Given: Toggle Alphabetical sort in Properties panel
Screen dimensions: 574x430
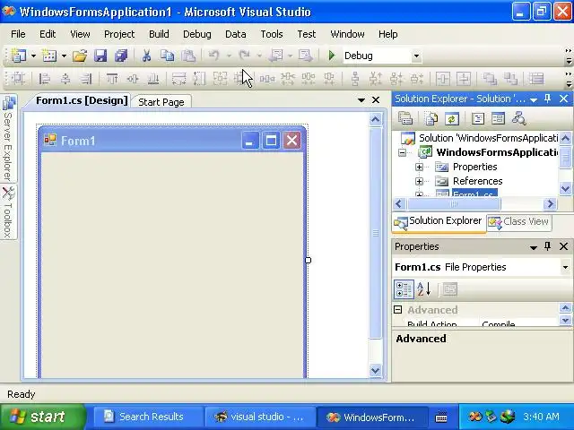Looking at the screenshot, I should click(x=424, y=289).
